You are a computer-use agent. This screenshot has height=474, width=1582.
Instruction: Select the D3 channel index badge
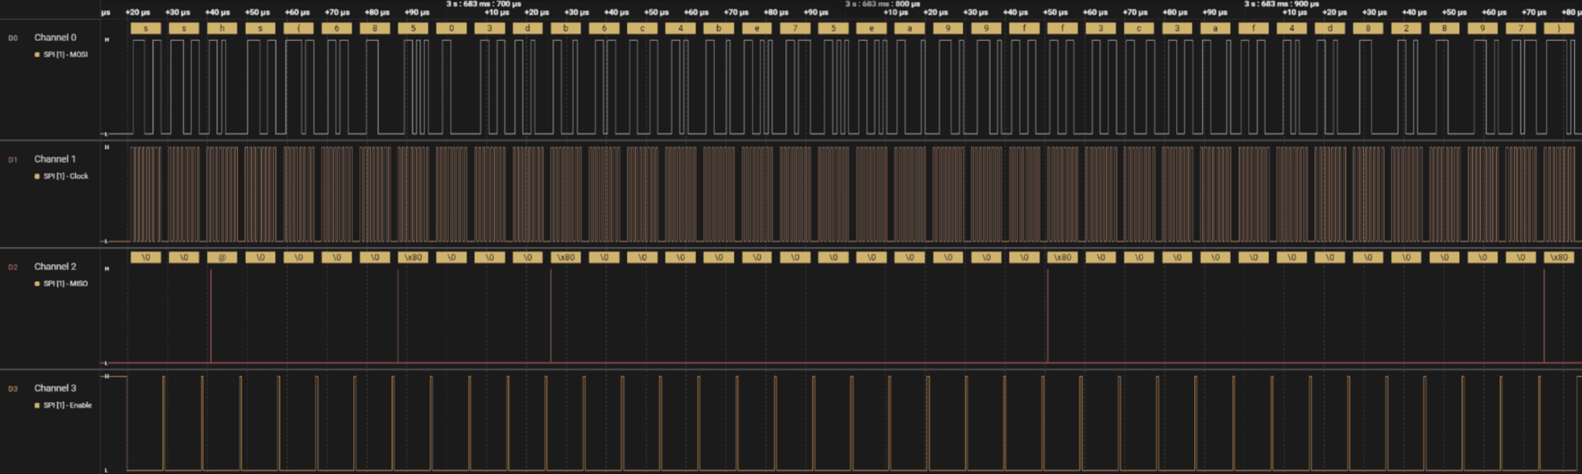12,389
